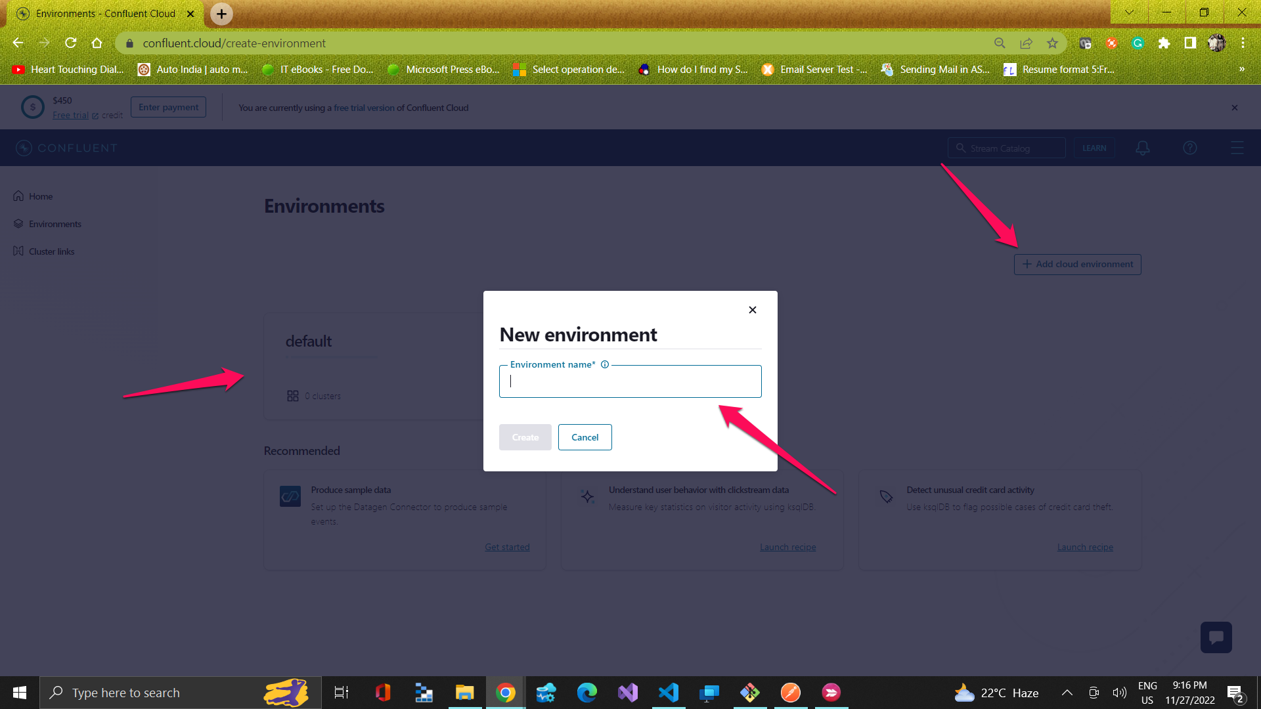This screenshot has width=1261, height=709.
Task: Select Environments in the left sidebar
Action: 55,223
